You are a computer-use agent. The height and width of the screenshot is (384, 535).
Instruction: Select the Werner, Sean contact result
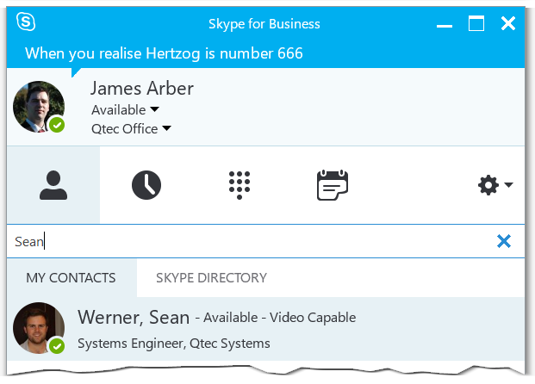coord(265,329)
